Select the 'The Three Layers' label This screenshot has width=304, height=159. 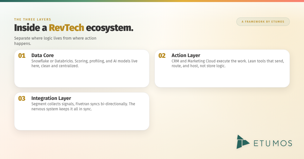tap(33, 19)
